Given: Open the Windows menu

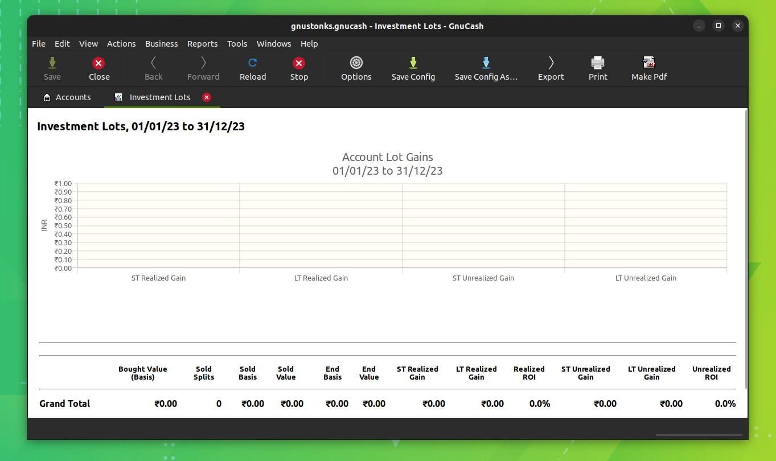Looking at the screenshot, I should pyautogui.click(x=273, y=43).
